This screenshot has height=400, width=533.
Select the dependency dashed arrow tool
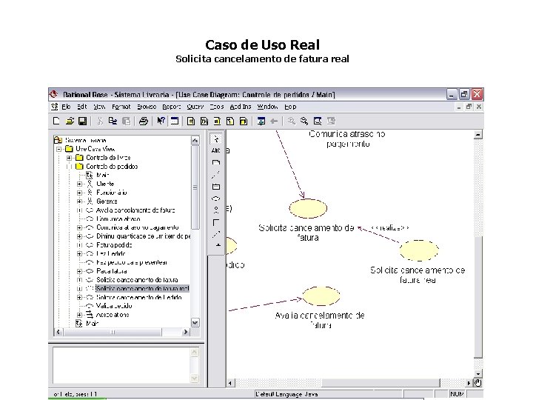coord(216,234)
